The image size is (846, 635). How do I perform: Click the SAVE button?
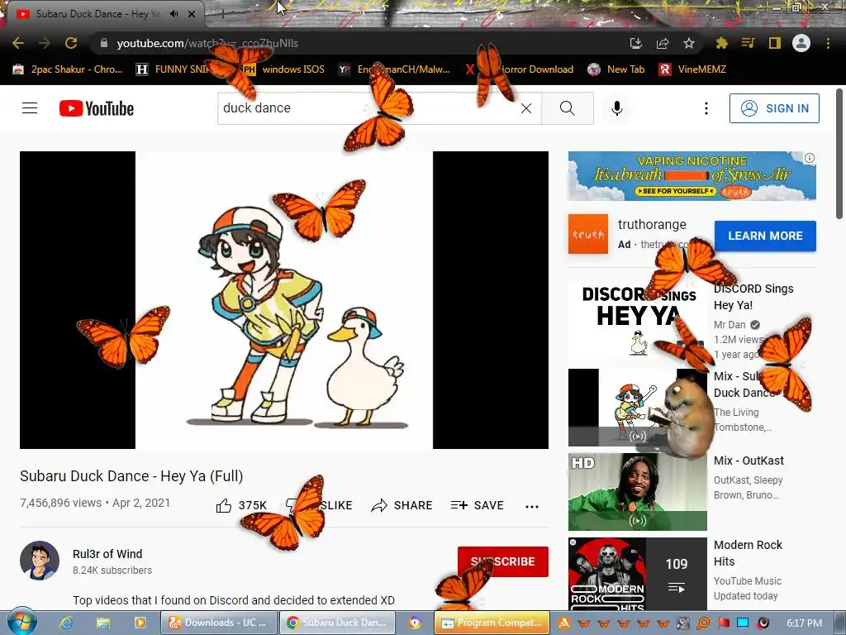coord(477,505)
